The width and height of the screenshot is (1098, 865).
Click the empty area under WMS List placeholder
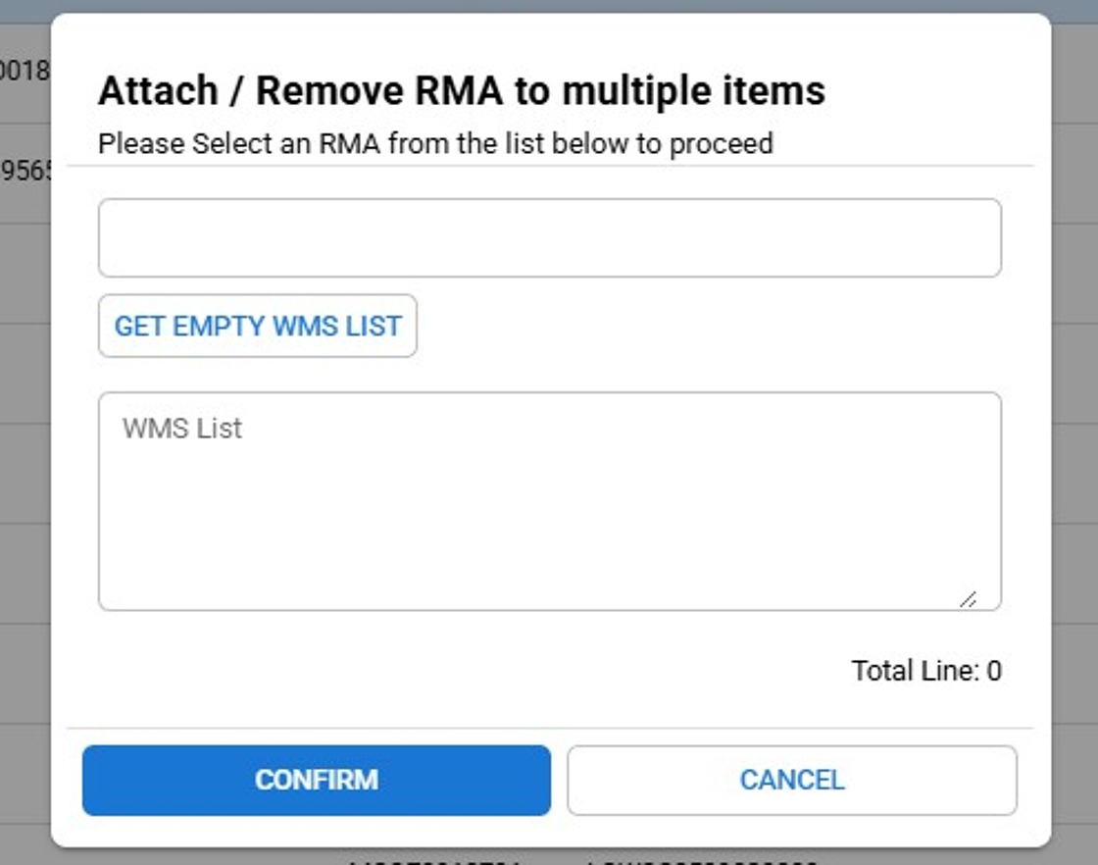[x=549, y=530]
